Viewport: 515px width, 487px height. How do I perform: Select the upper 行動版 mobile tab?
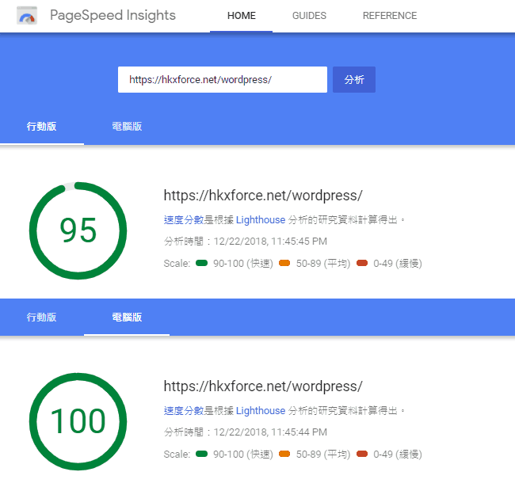(42, 127)
